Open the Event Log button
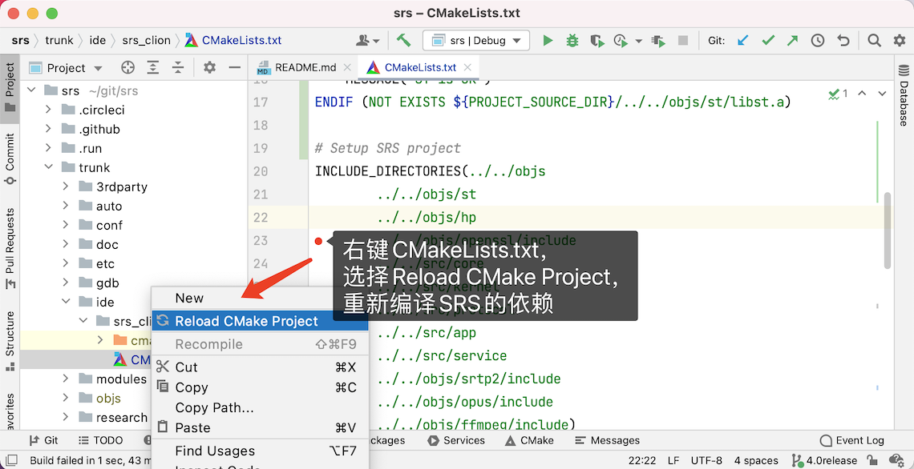This screenshot has width=914, height=469. tap(851, 440)
